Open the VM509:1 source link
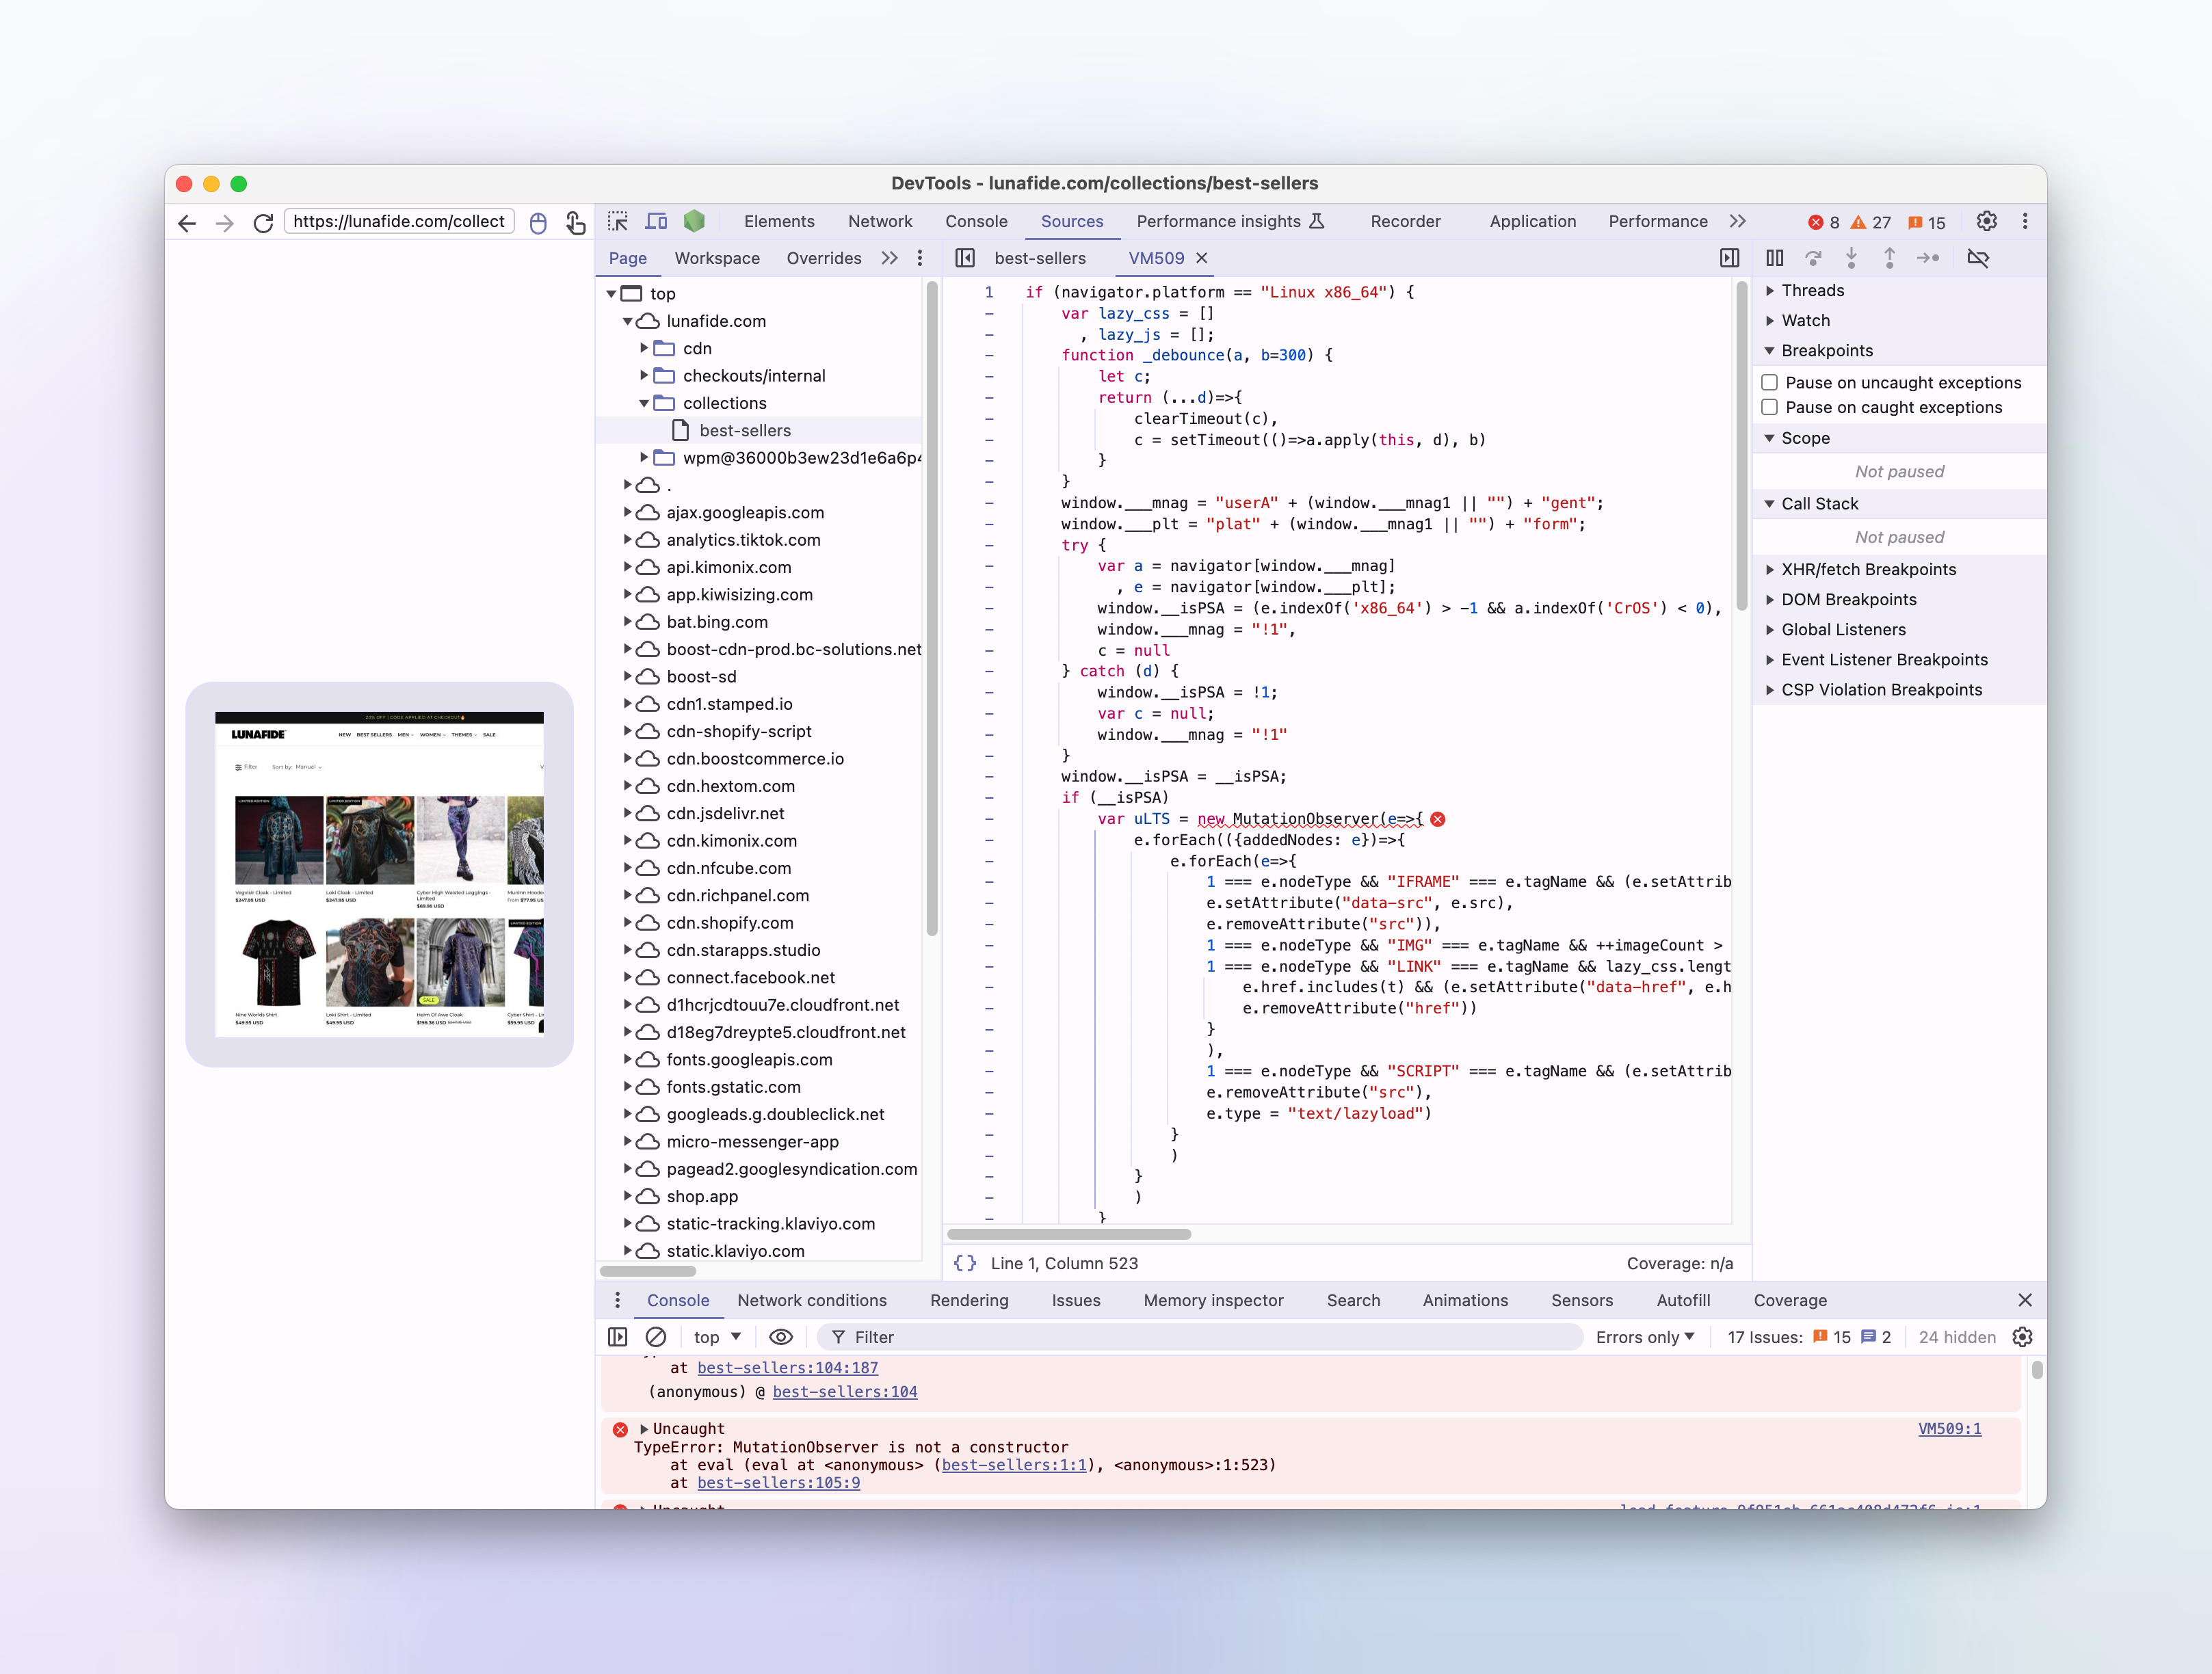 [x=1948, y=1428]
